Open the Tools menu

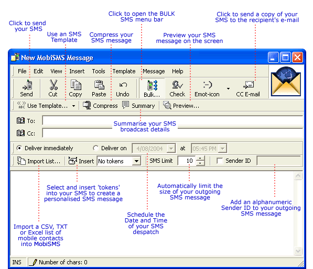tap(99, 71)
